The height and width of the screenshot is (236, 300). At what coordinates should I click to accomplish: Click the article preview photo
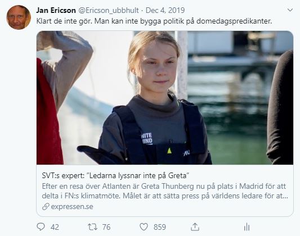click(165, 98)
